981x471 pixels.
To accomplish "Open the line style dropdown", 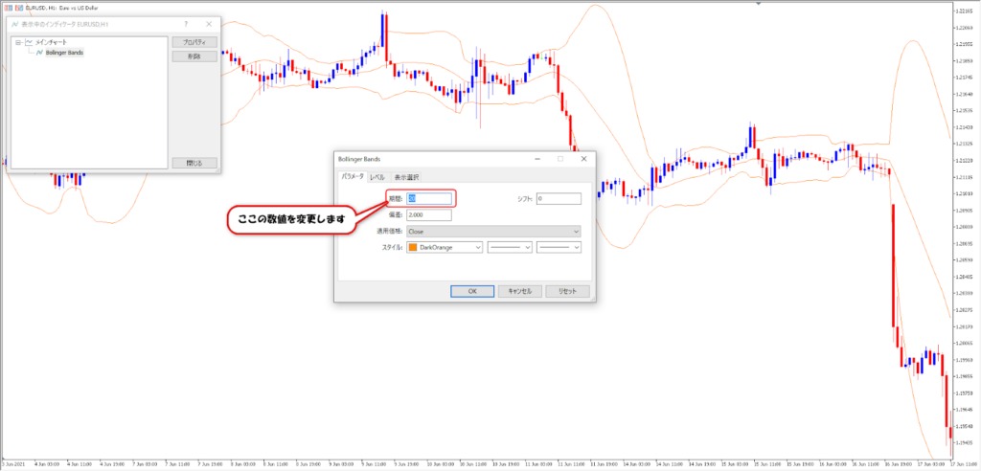I will 510,248.
